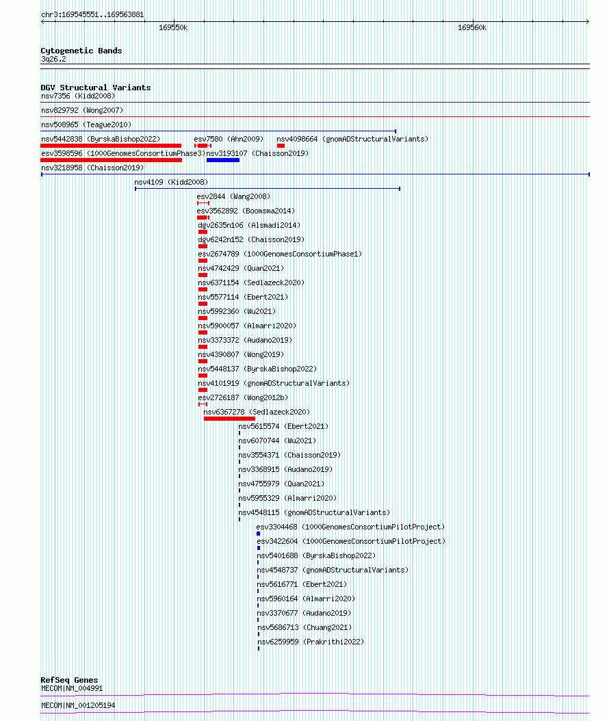
Task: Click nsv5960164 (Almarri2020) label
Action: coord(306,599)
